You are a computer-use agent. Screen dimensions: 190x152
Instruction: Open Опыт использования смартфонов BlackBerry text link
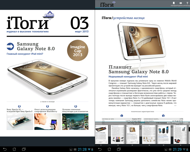click(46, 111)
